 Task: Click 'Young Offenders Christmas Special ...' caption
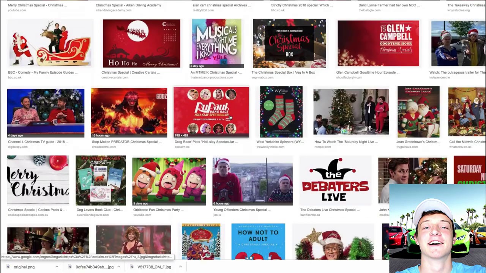point(242,210)
